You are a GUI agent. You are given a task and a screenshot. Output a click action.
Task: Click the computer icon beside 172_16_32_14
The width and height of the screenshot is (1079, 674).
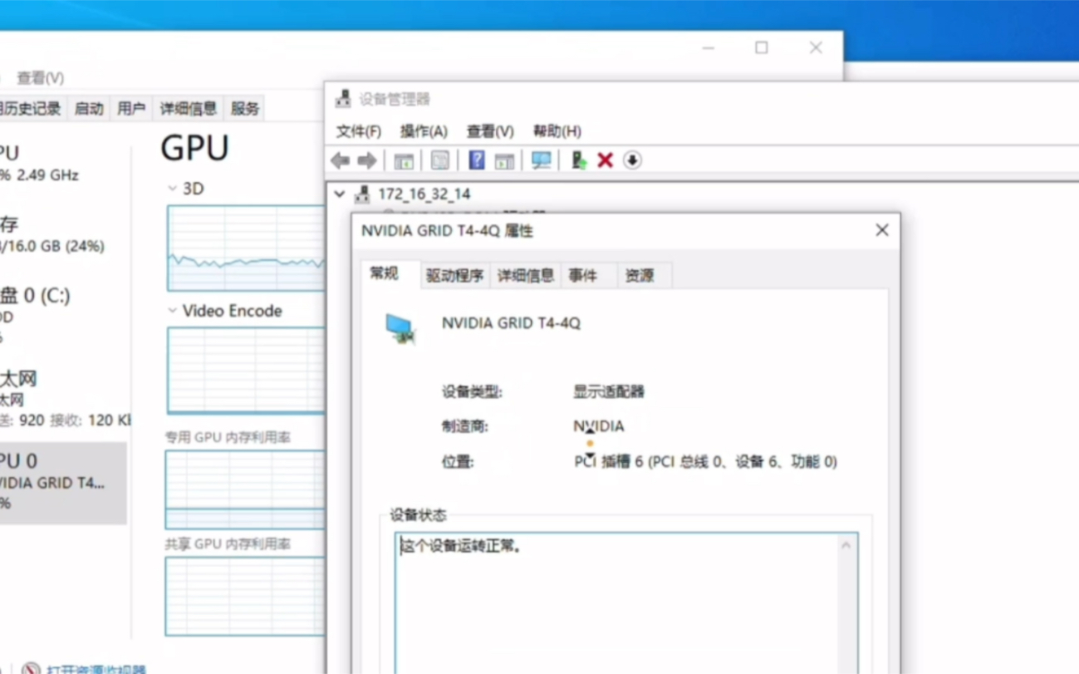pos(362,194)
